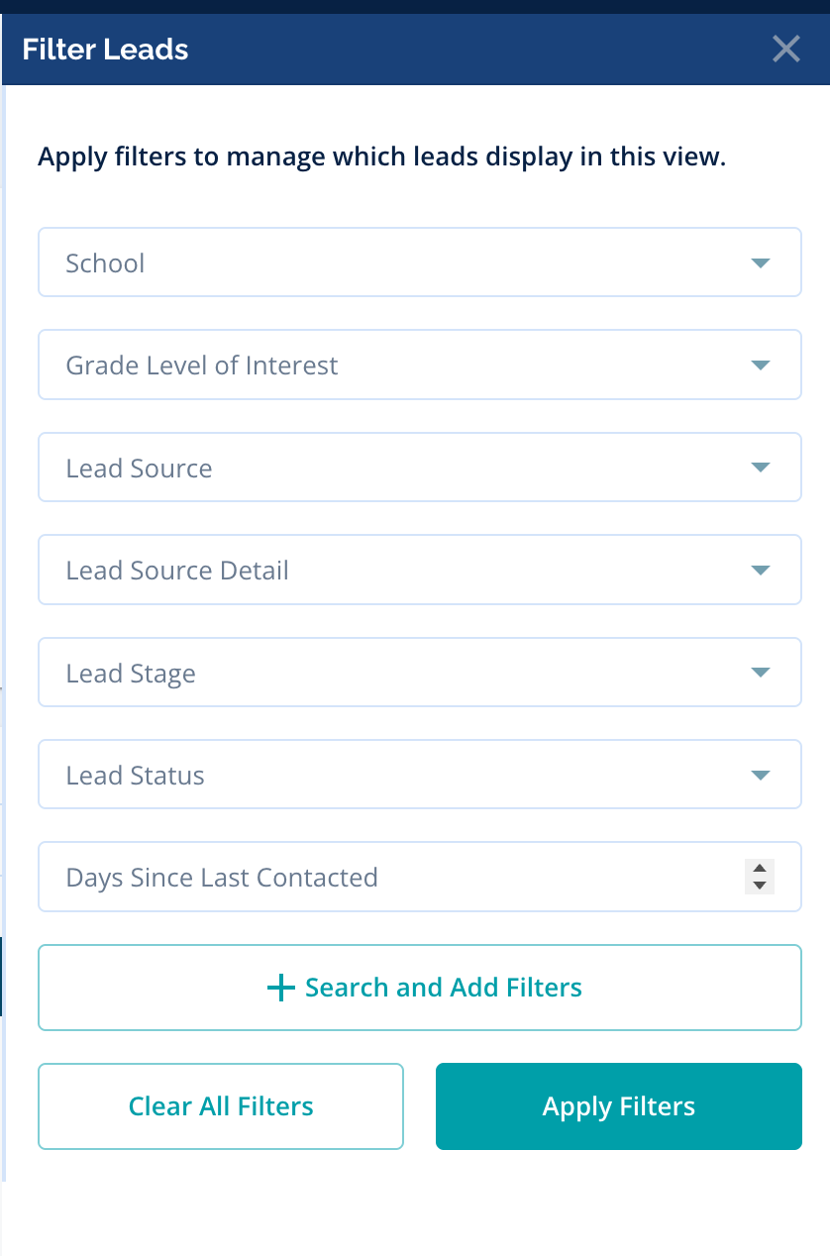
Task: Decrease days with the stepper down arrow
Action: 760,886
